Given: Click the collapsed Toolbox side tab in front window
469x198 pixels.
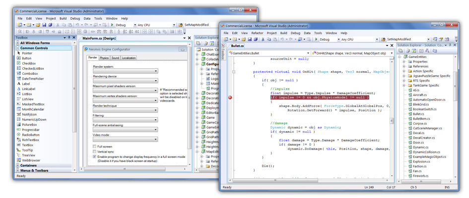Looking at the screenshot, I should click(223, 52).
